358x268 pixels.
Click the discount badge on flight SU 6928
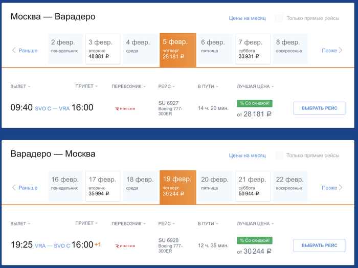coord(255,240)
